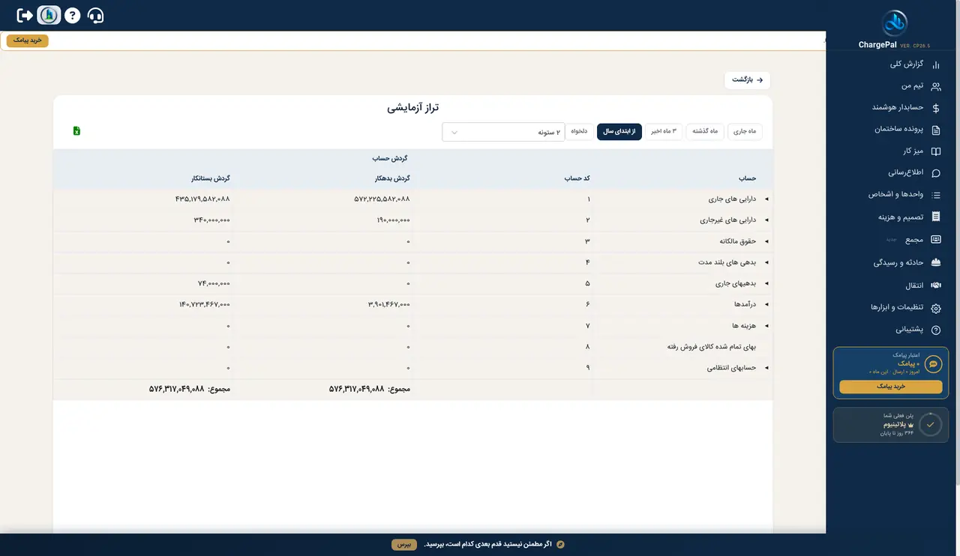Screen dimensions: 960x556
Task: Click the book icon for میز کار
Action: click(x=935, y=151)
